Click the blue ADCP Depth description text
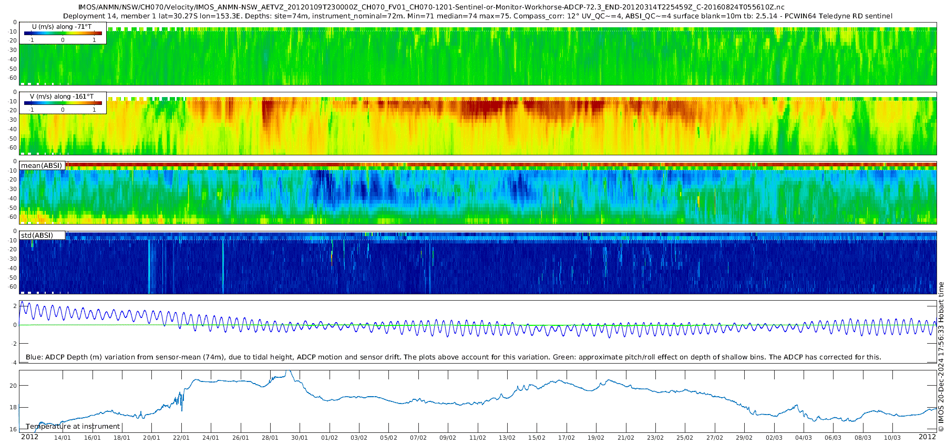The image size is (946, 446). click(x=453, y=357)
